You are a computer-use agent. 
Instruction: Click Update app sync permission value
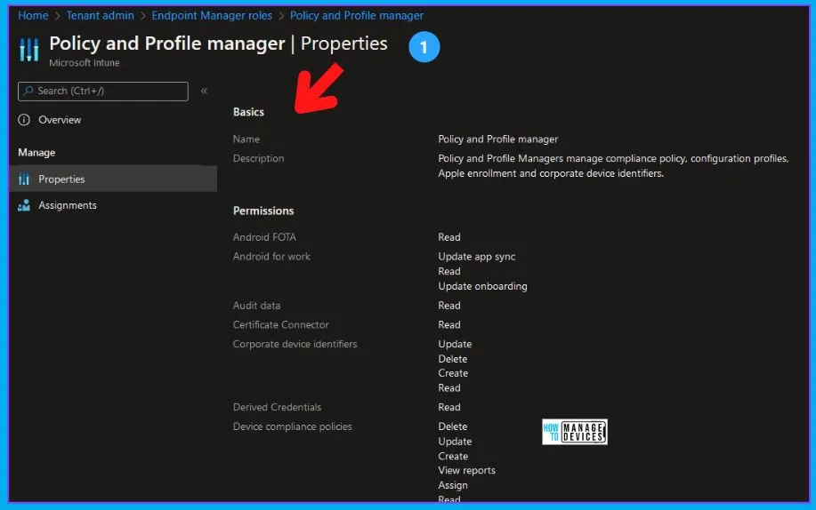pyautogui.click(x=477, y=256)
